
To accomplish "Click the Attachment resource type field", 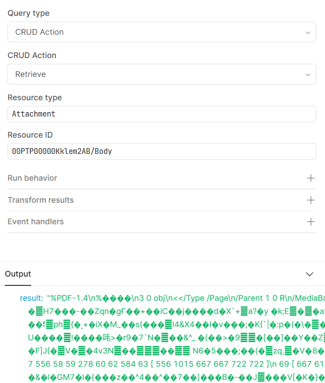I will (x=161, y=114).
